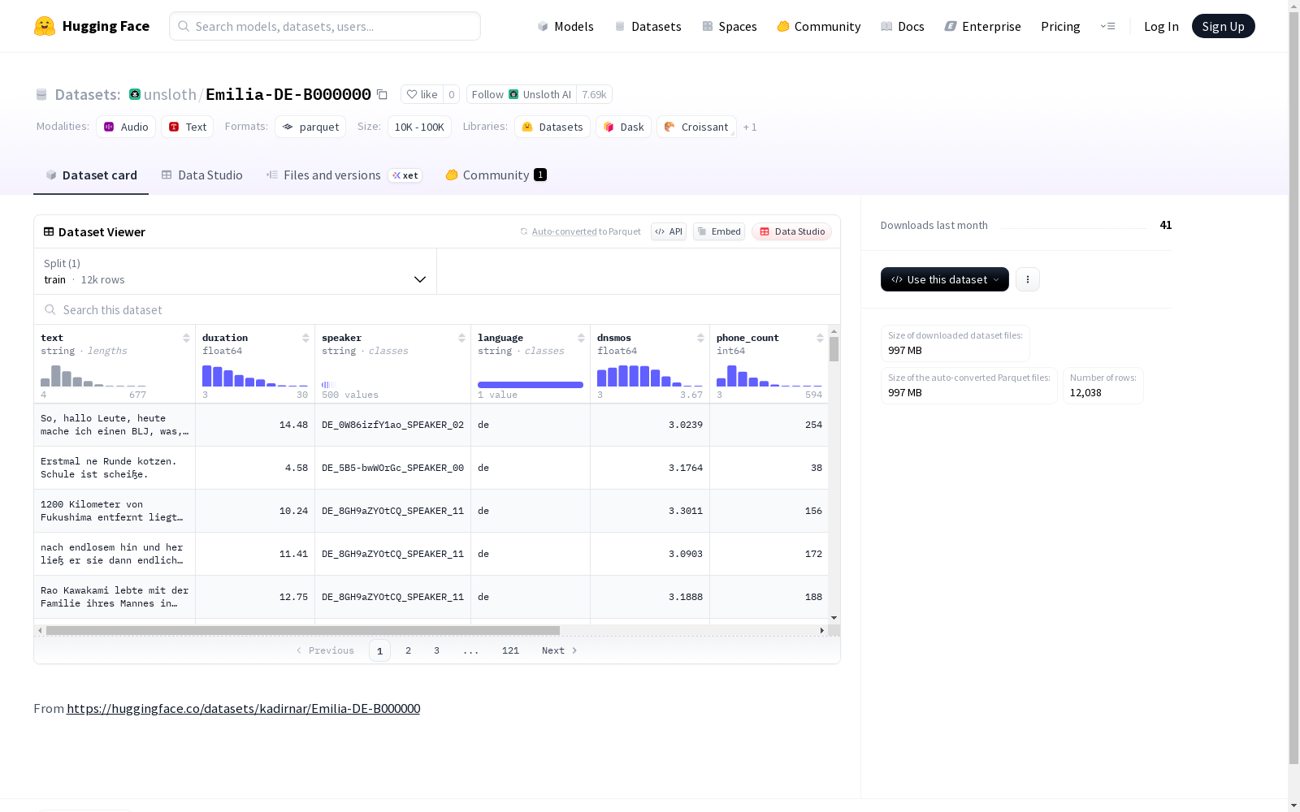This screenshot has height=812, width=1300.
Task: Open the more navigation options icon
Action: [x=1107, y=26]
